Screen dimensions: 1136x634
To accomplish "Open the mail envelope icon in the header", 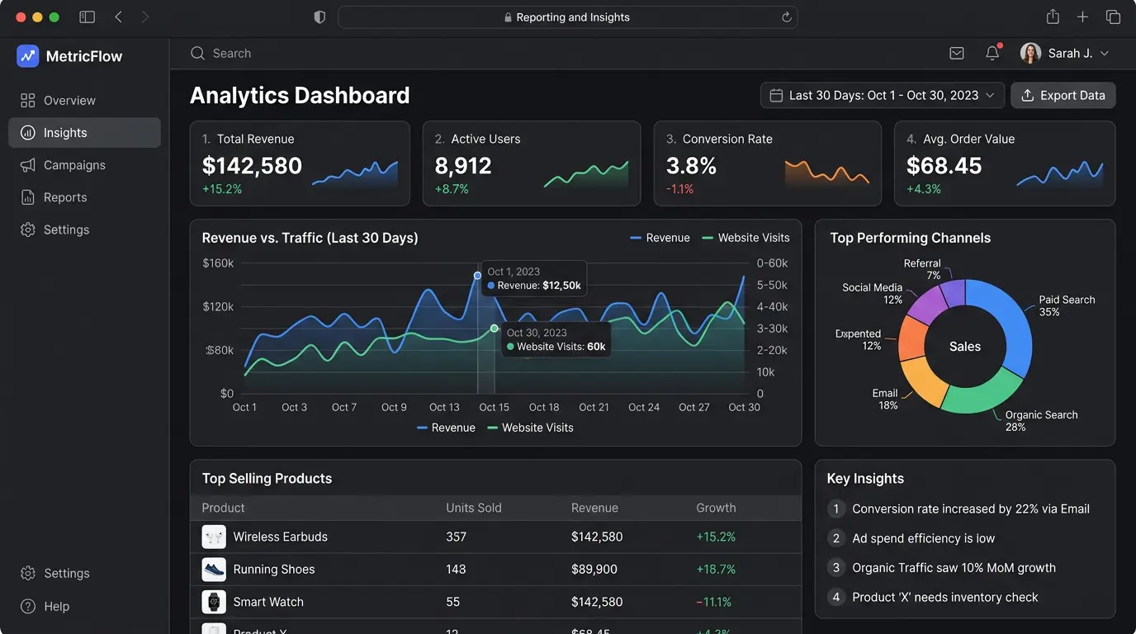I will [x=957, y=54].
